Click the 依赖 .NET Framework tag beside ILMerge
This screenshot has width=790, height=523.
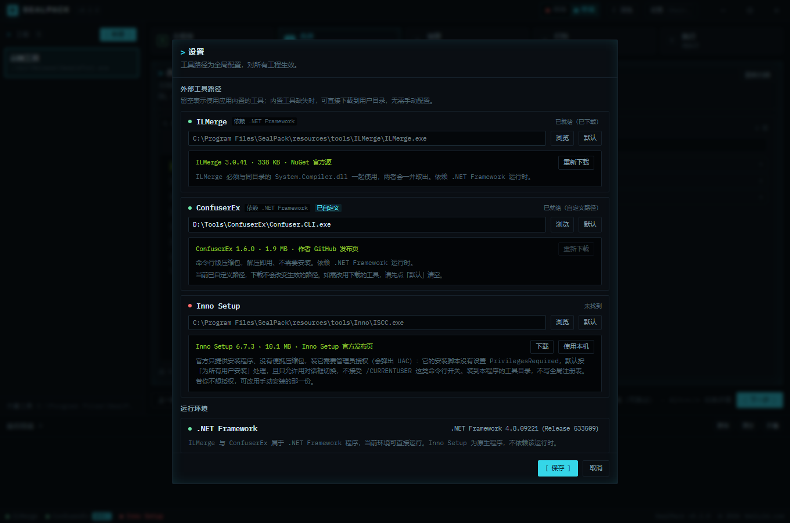(264, 121)
